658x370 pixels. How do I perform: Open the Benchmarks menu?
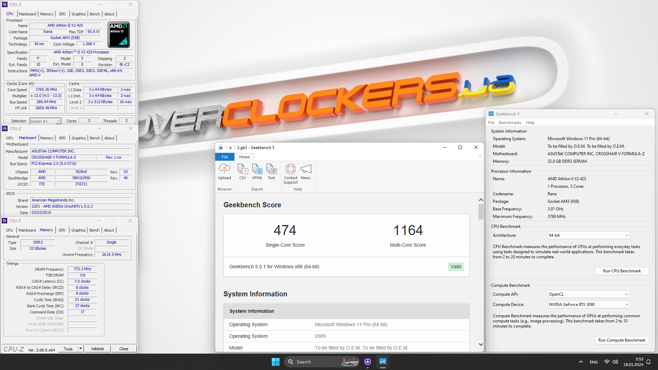coord(510,123)
